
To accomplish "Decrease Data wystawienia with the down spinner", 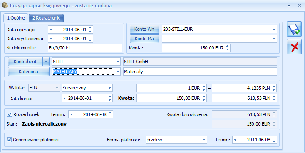I will click(90, 40).
